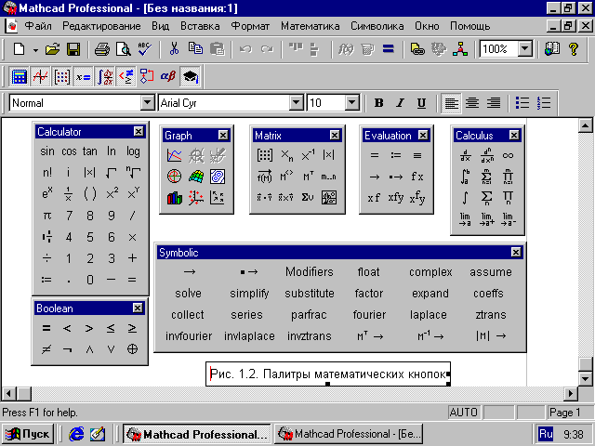Insert two-sided limit in Calculus palette
This screenshot has width=595, height=446.
click(465, 219)
